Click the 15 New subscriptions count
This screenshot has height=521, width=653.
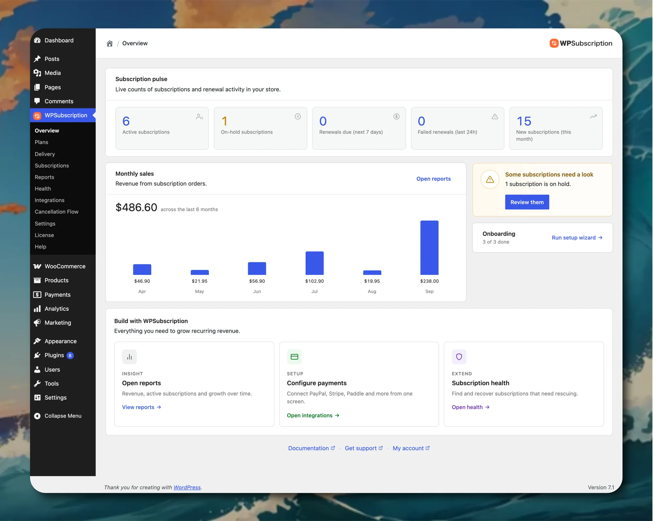click(524, 121)
